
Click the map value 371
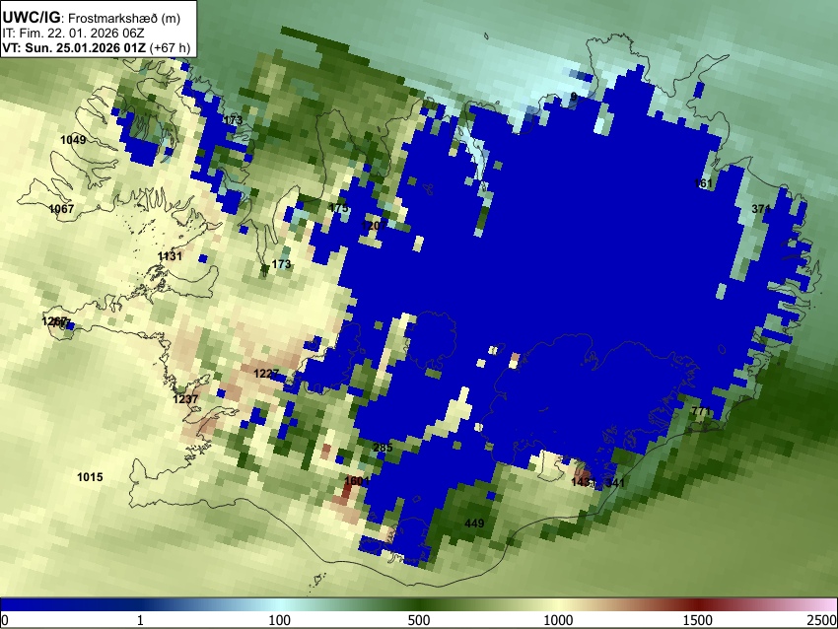[761, 209]
